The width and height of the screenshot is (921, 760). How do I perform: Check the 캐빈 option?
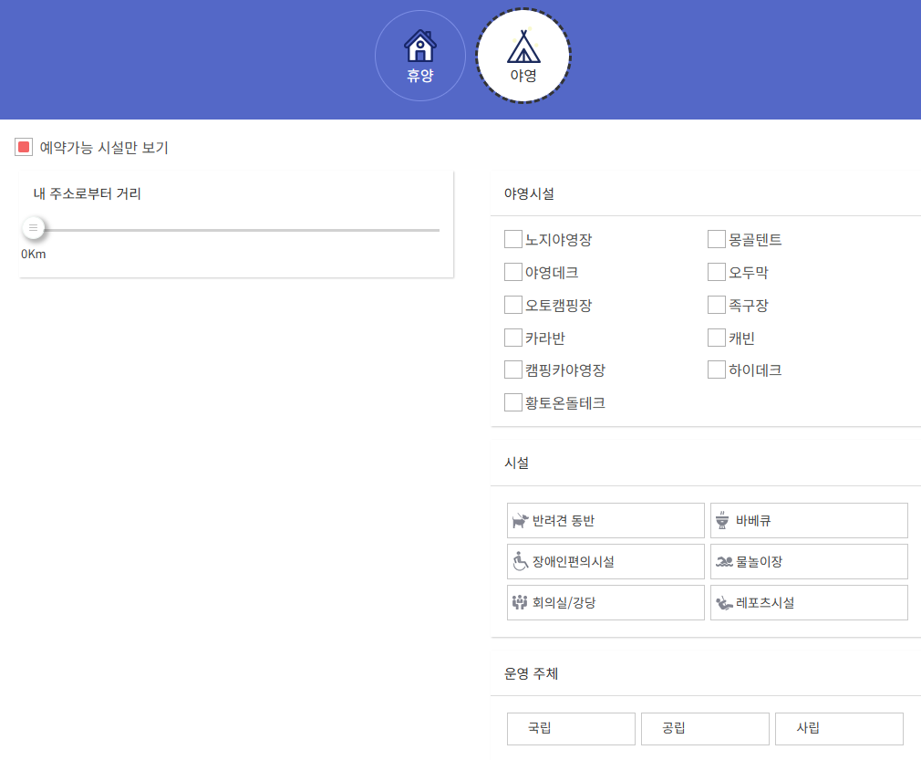716,337
